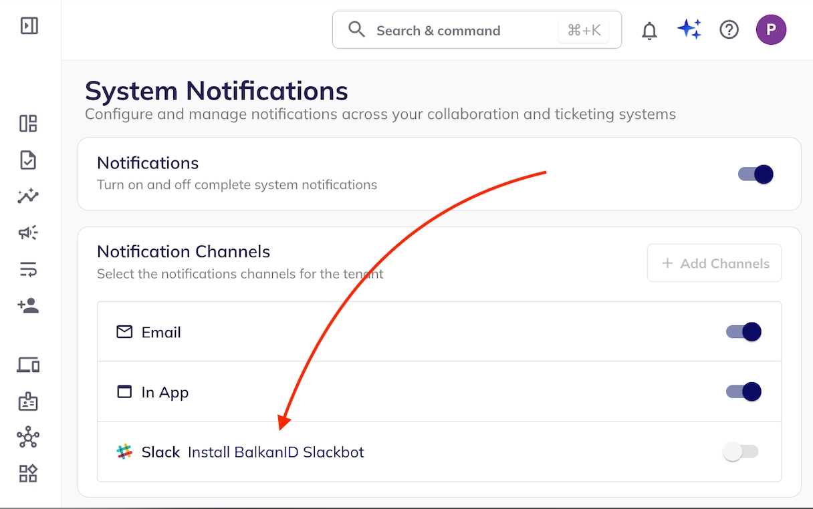Click the add user icon in sidebar

(x=28, y=305)
